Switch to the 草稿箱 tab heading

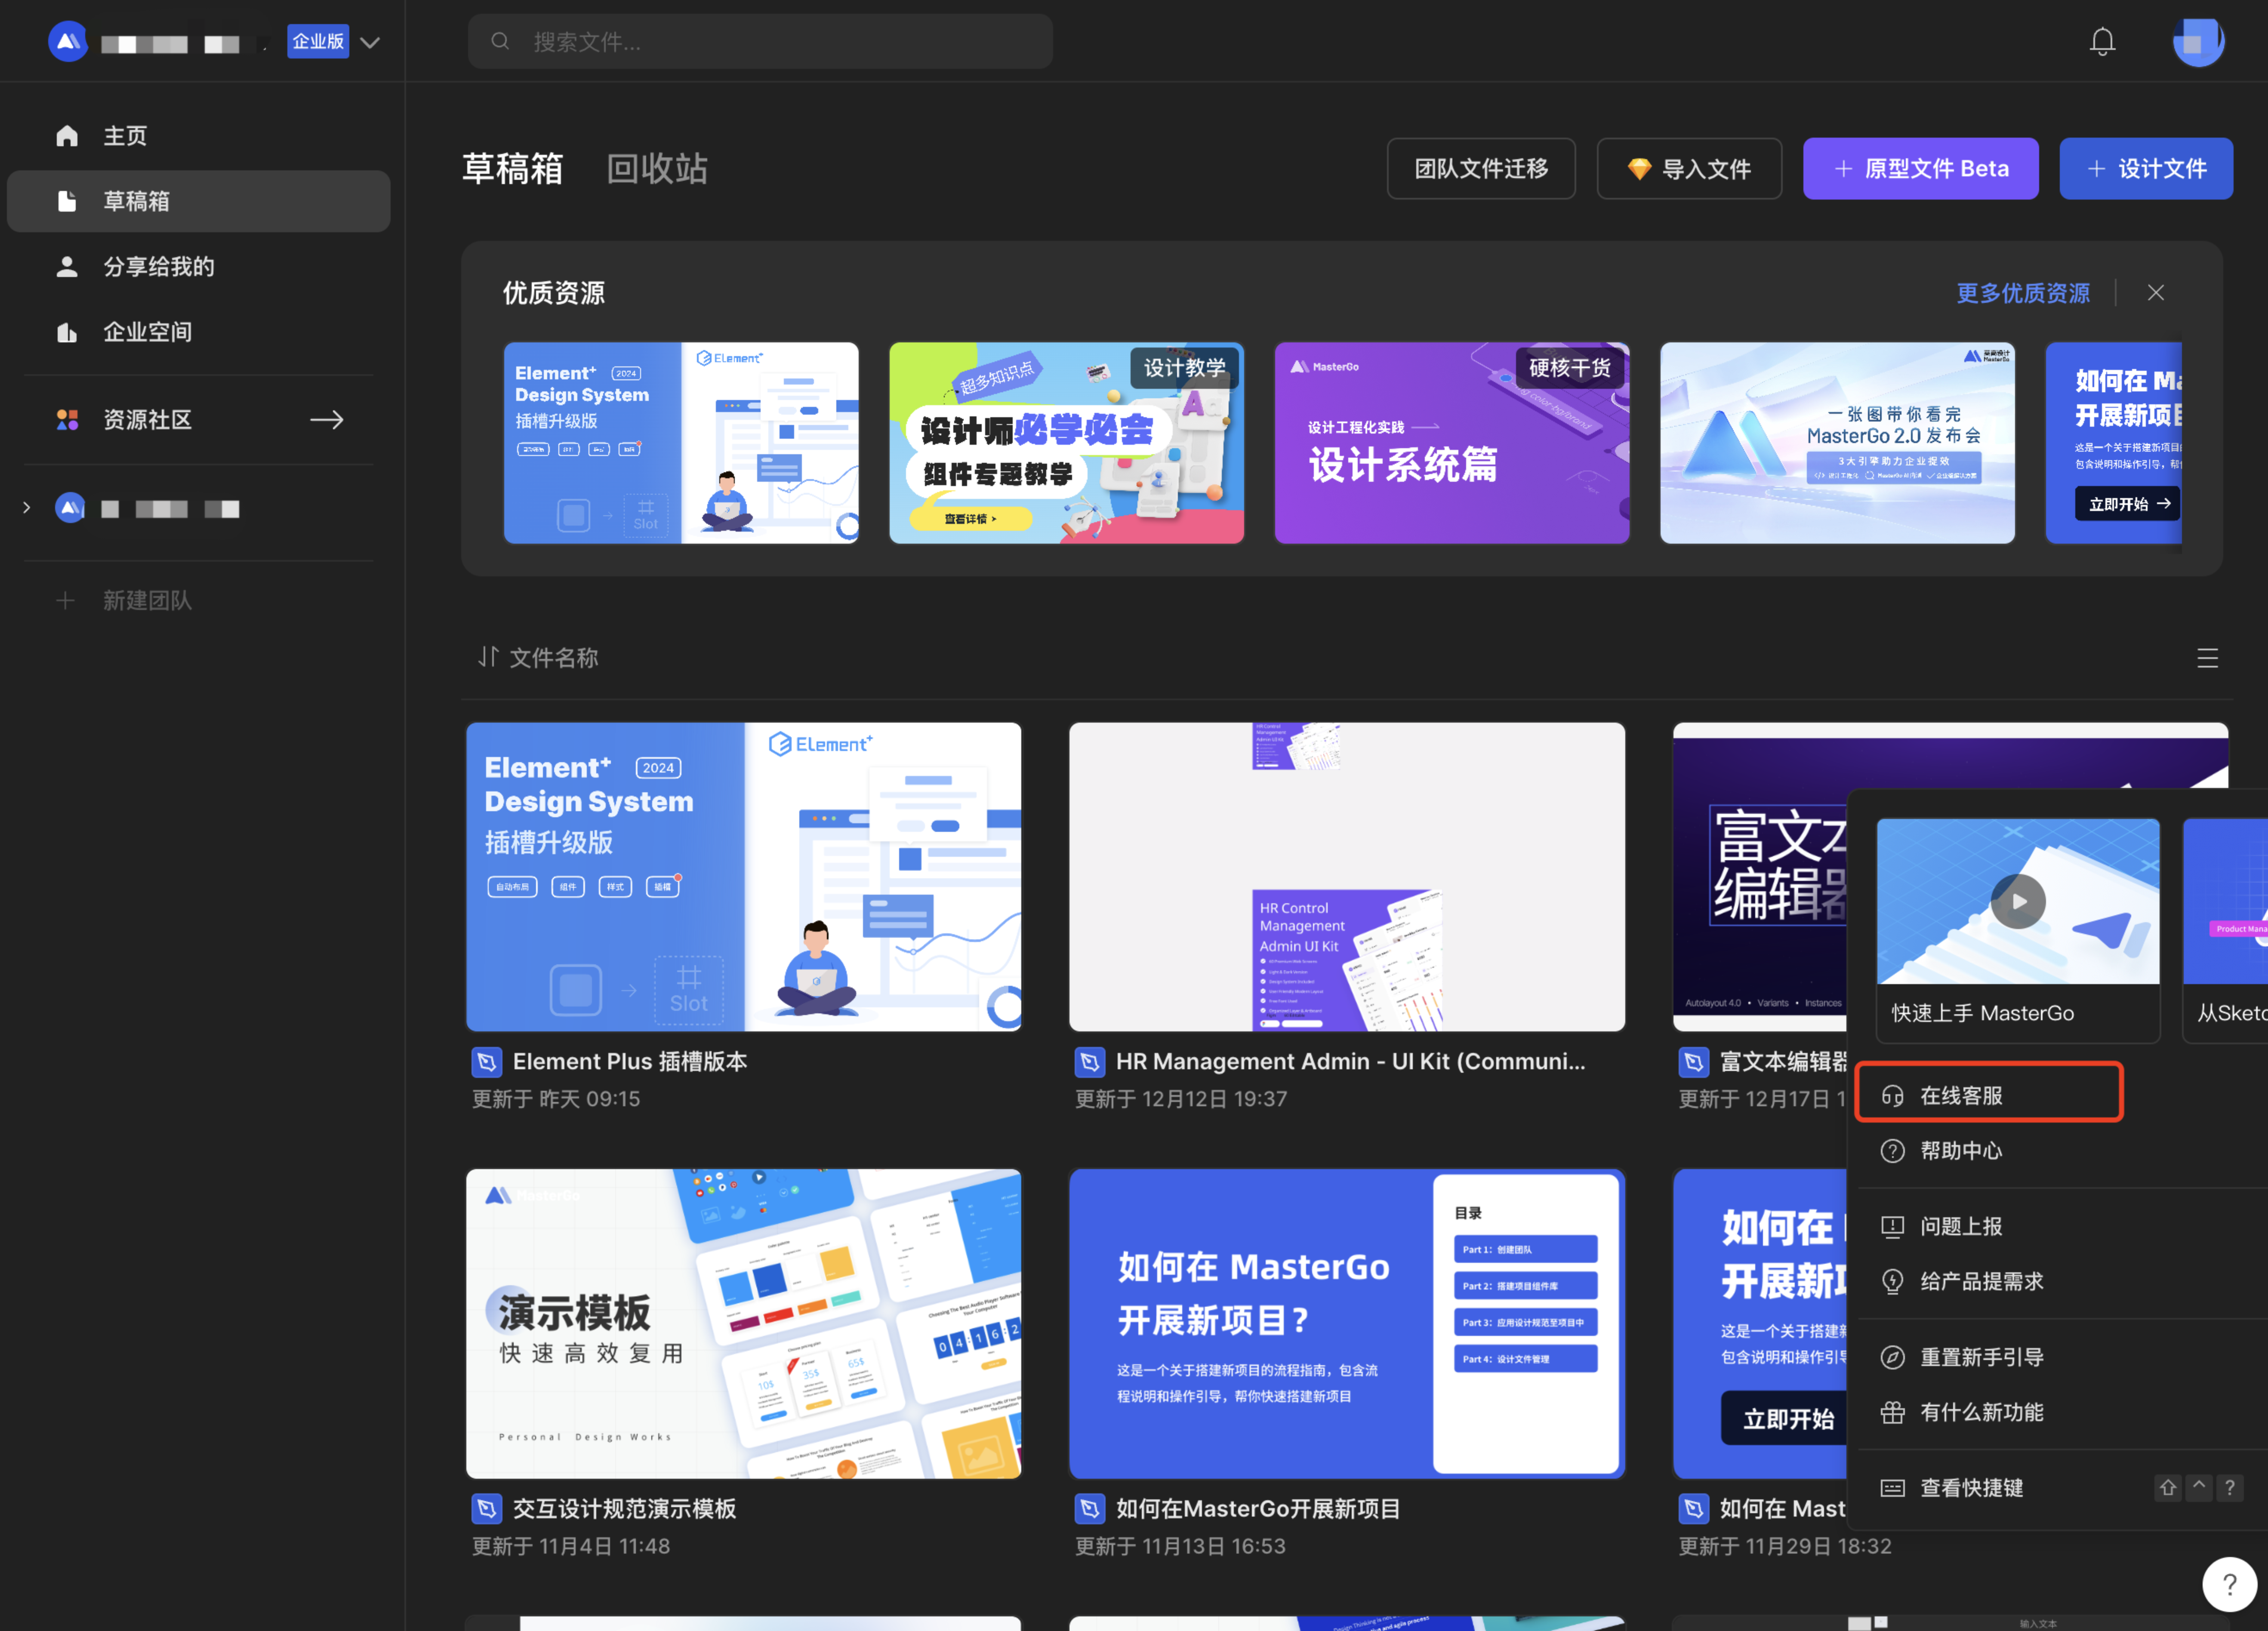click(513, 169)
